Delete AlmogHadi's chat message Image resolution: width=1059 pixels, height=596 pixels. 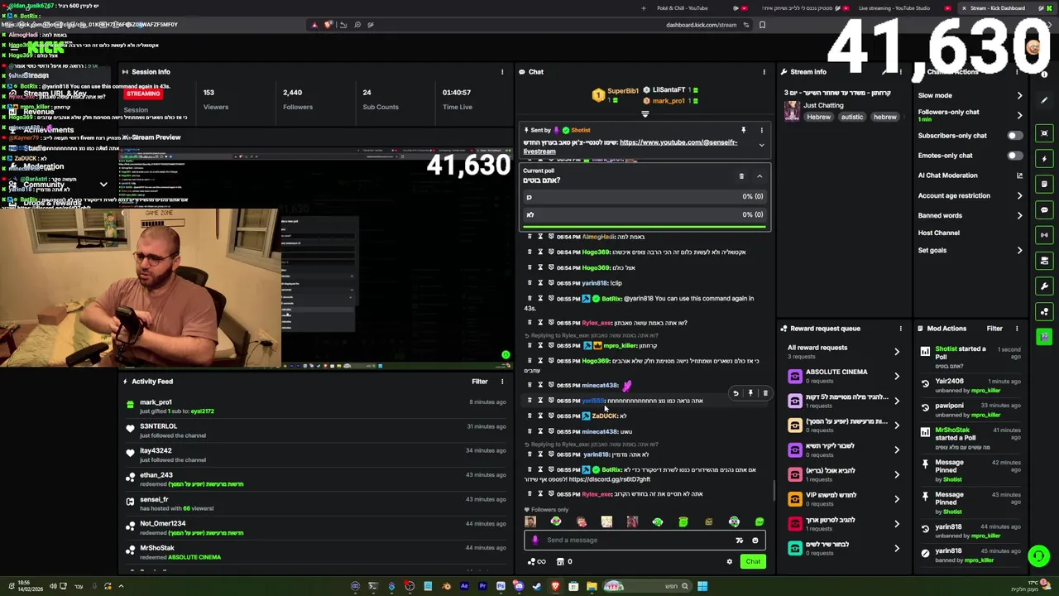coord(529,237)
